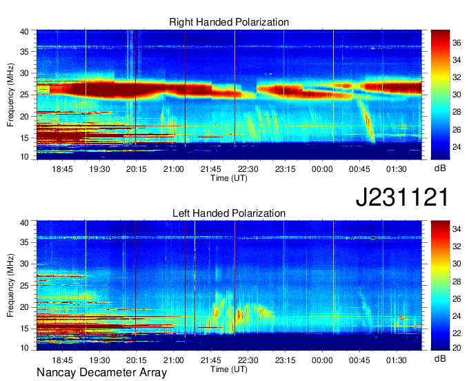Image resolution: width=469 pixels, height=381 pixels.
Task: Click the 22:30 tick on the right-handed plot
Action: (x=248, y=169)
